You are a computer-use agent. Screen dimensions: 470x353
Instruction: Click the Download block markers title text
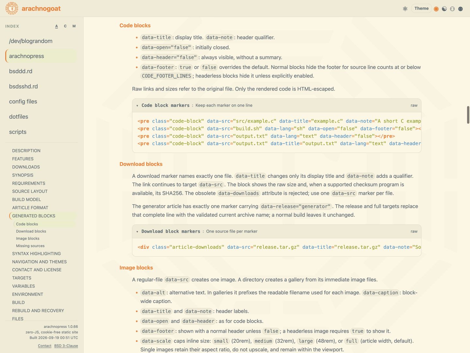(x=171, y=231)
